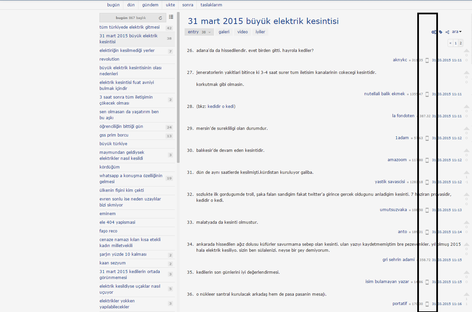Open the channel list icon beside bugün header
Image resolution: width=472 pixels, height=312 pixels.
(x=171, y=17)
